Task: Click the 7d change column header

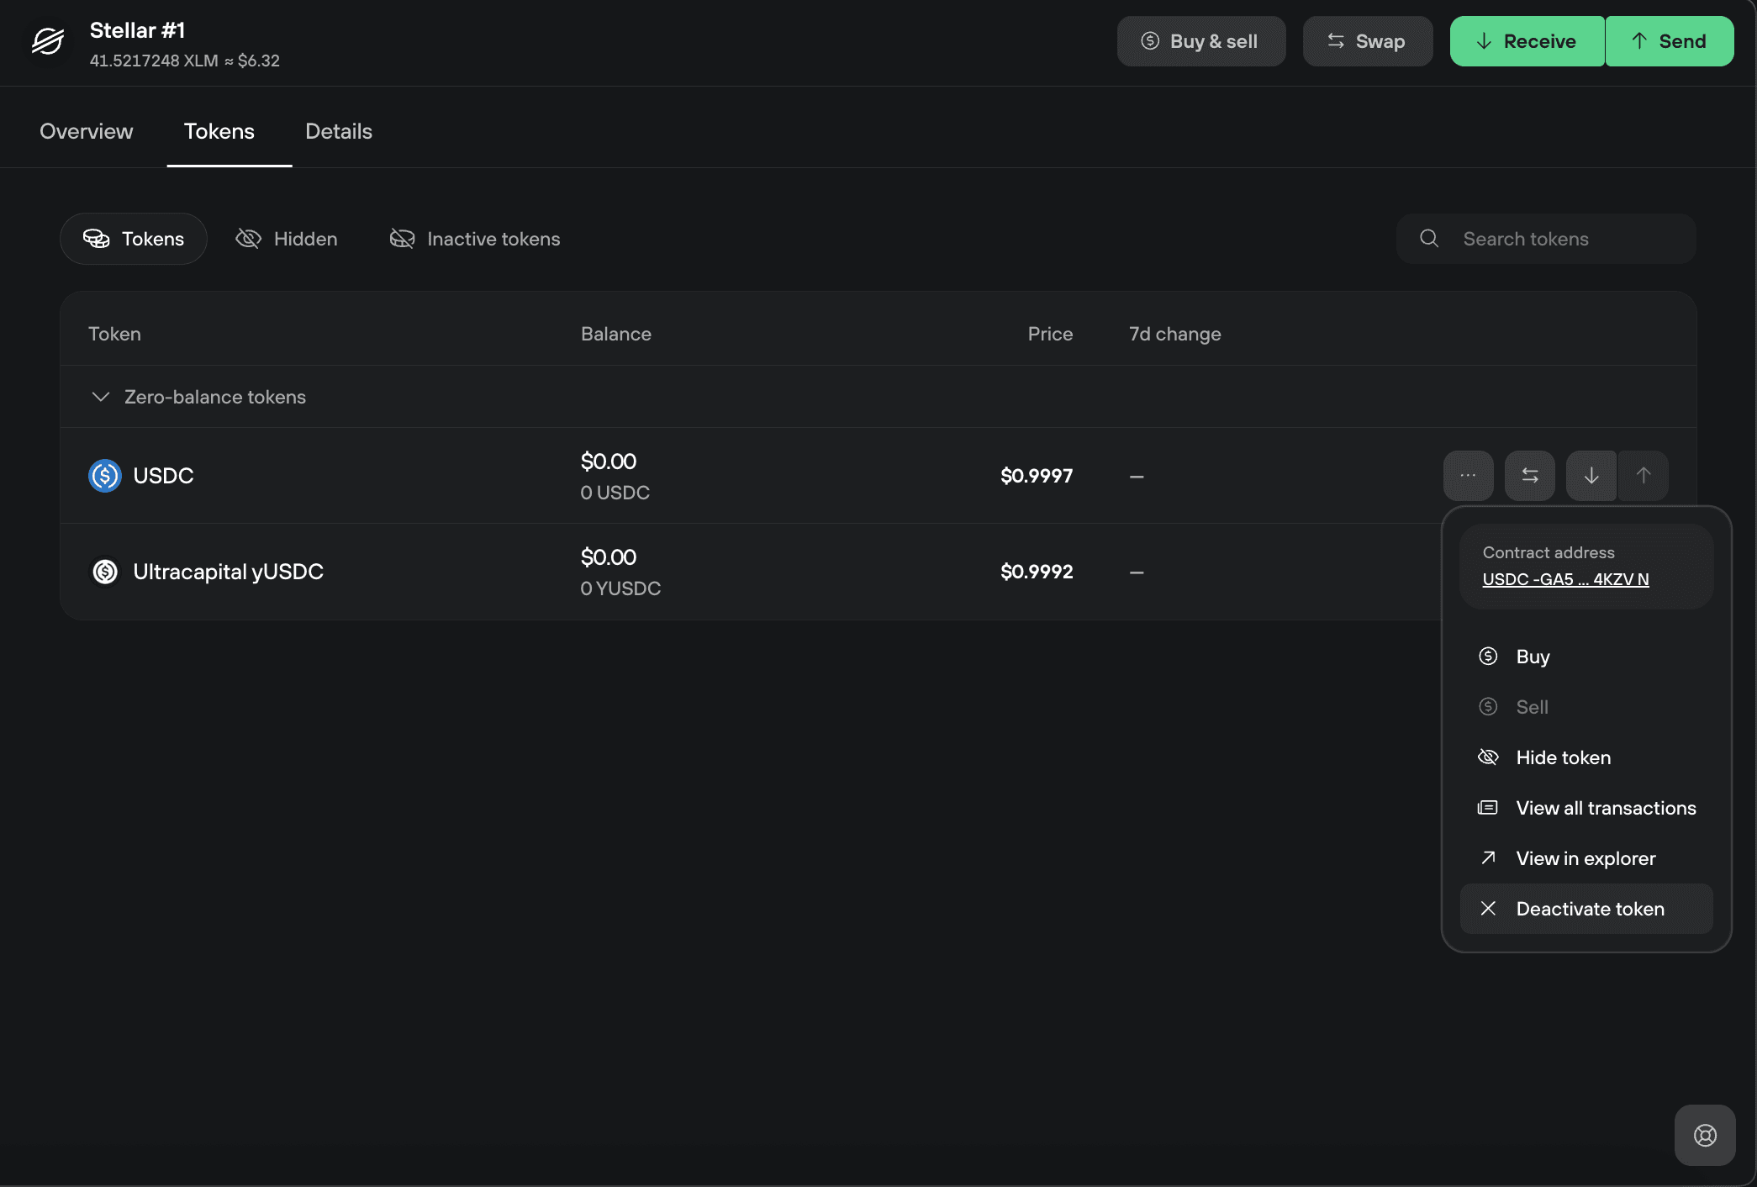Action: [x=1175, y=334]
